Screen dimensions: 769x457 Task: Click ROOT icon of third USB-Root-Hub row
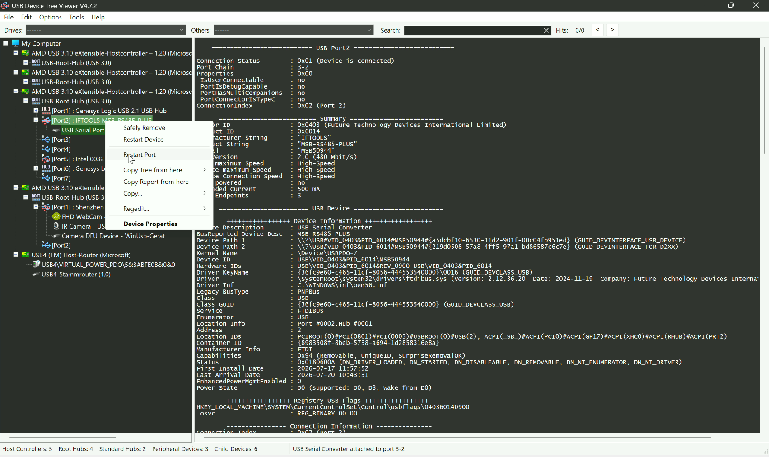coord(36,101)
